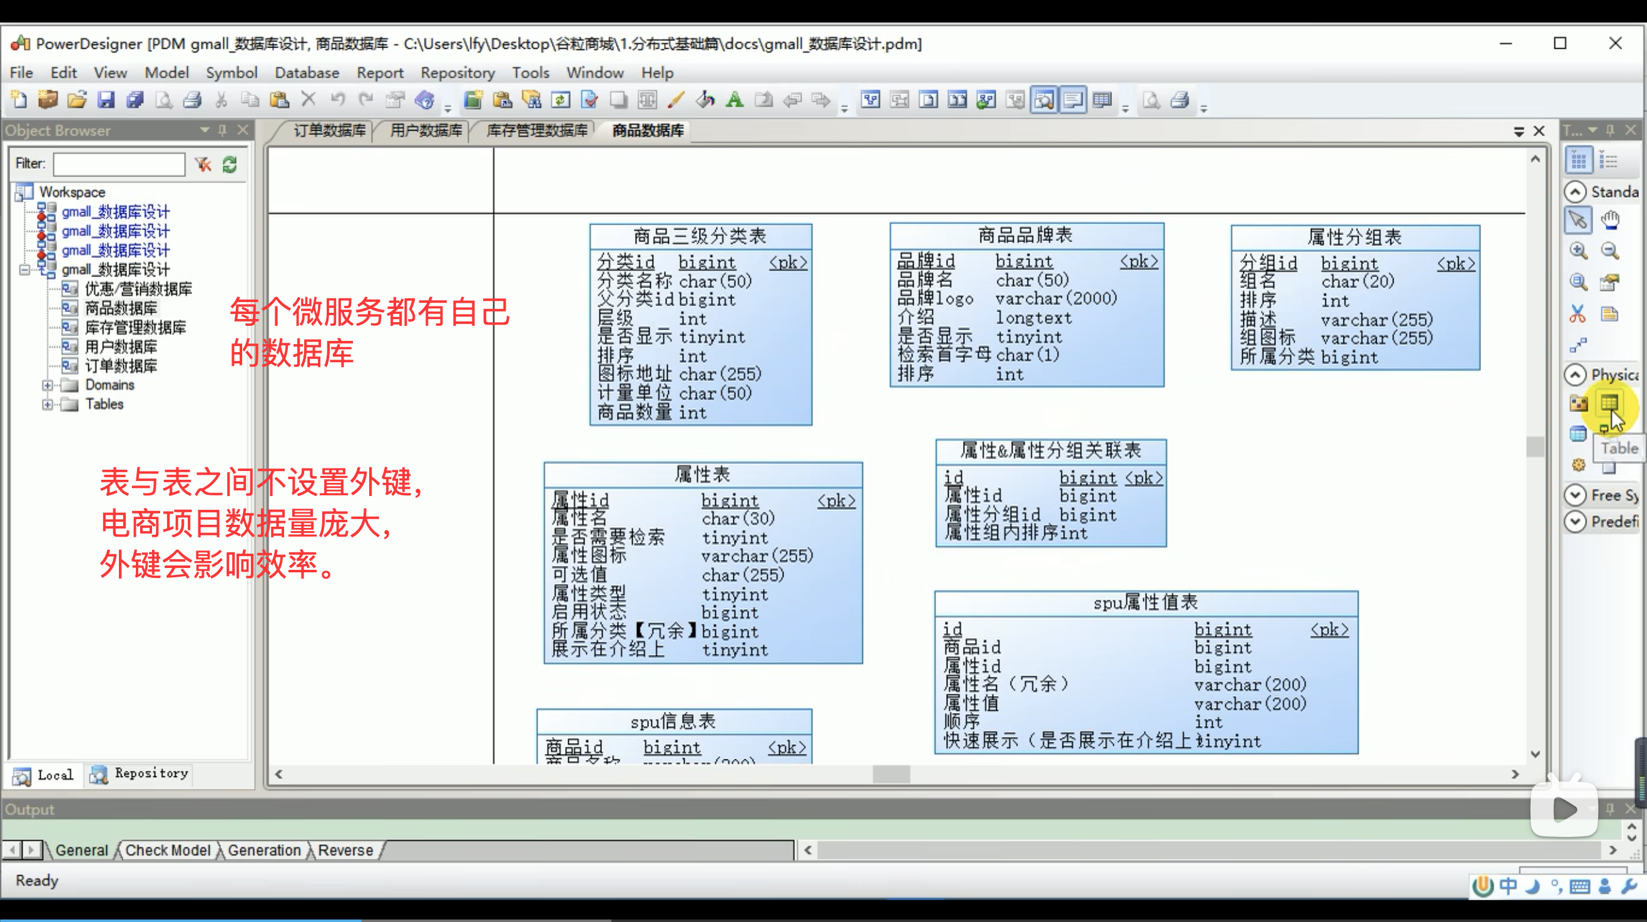Click the filter refresh icon in Object Browser
The image size is (1647, 922).
click(x=230, y=165)
